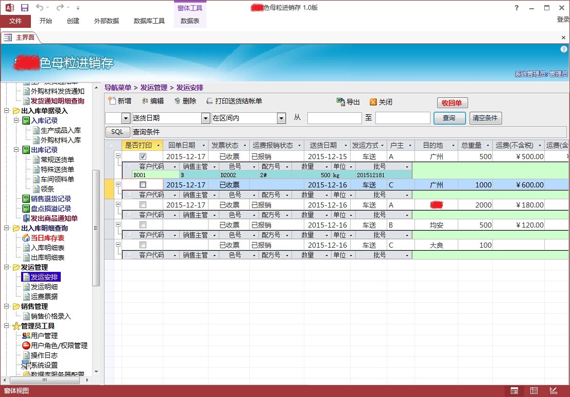Click 登录 in the title bar
The image size is (570, 397).
click(563, 19)
